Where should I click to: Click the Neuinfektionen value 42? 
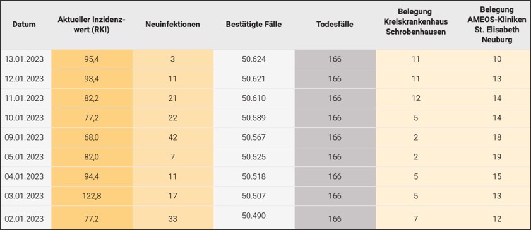tap(173, 137)
